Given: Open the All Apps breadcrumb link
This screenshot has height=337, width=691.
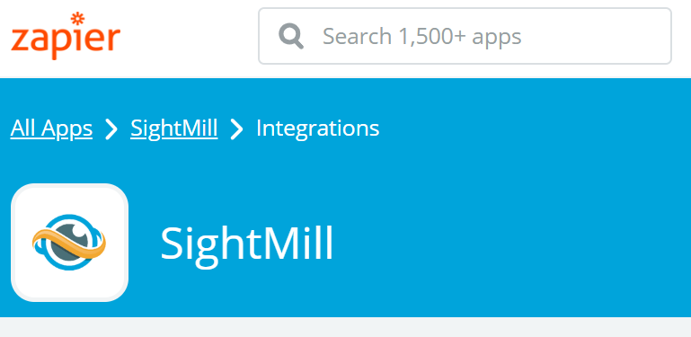Looking at the screenshot, I should pos(51,129).
